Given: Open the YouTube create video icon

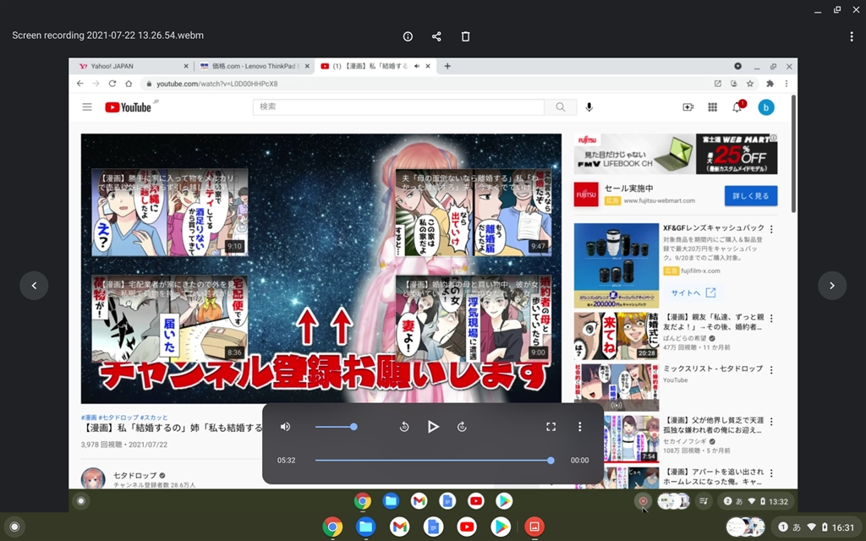Looking at the screenshot, I should (688, 107).
